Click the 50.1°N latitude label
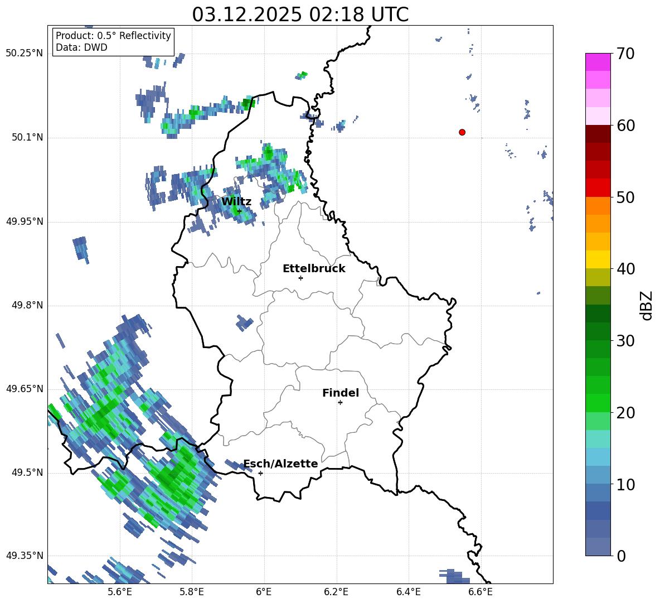660x603 pixels. click(27, 138)
